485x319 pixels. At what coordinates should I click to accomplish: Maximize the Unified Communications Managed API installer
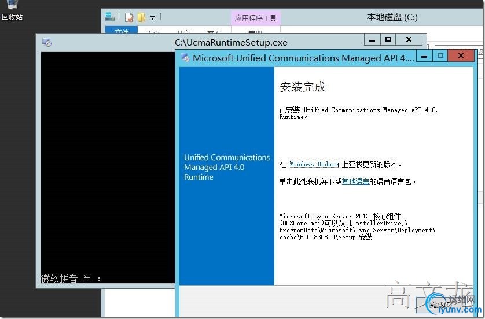click(440, 56)
